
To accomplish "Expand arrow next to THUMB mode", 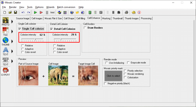I will (12, 42).
